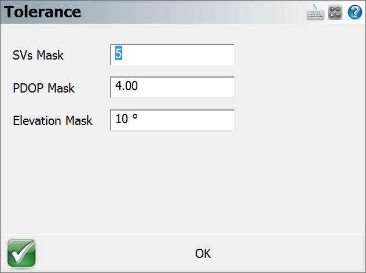Viewport: 366px width, 273px height.
Task: Click the PDOP Mask label
Action: [x=43, y=88]
